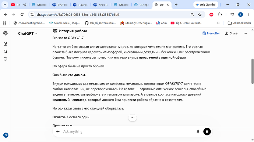
Task: Open search chats magnifier in sidebar
Action: tap(6, 51)
